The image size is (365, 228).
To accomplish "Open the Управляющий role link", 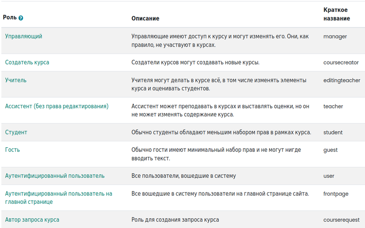I will pyautogui.click(x=23, y=36).
